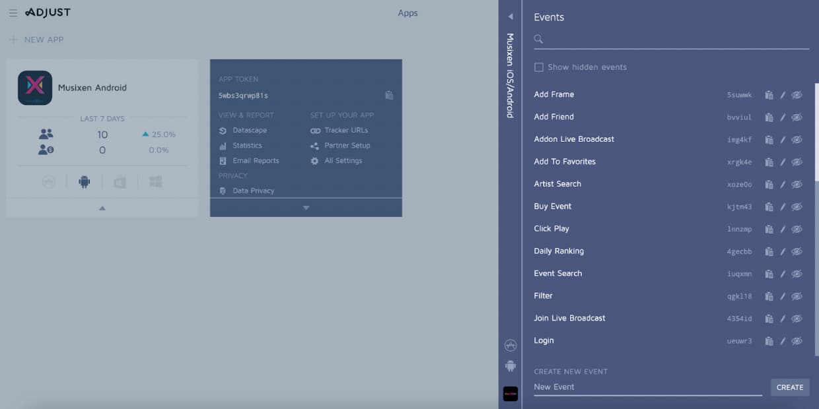819x409 pixels.
Task: Copy the Add Friend event token
Action: click(769, 117)
